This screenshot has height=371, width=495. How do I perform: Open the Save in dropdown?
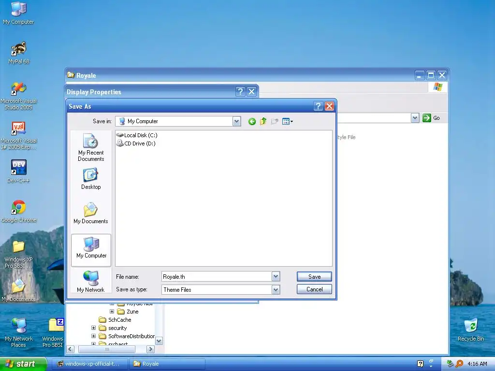point(236,121)
